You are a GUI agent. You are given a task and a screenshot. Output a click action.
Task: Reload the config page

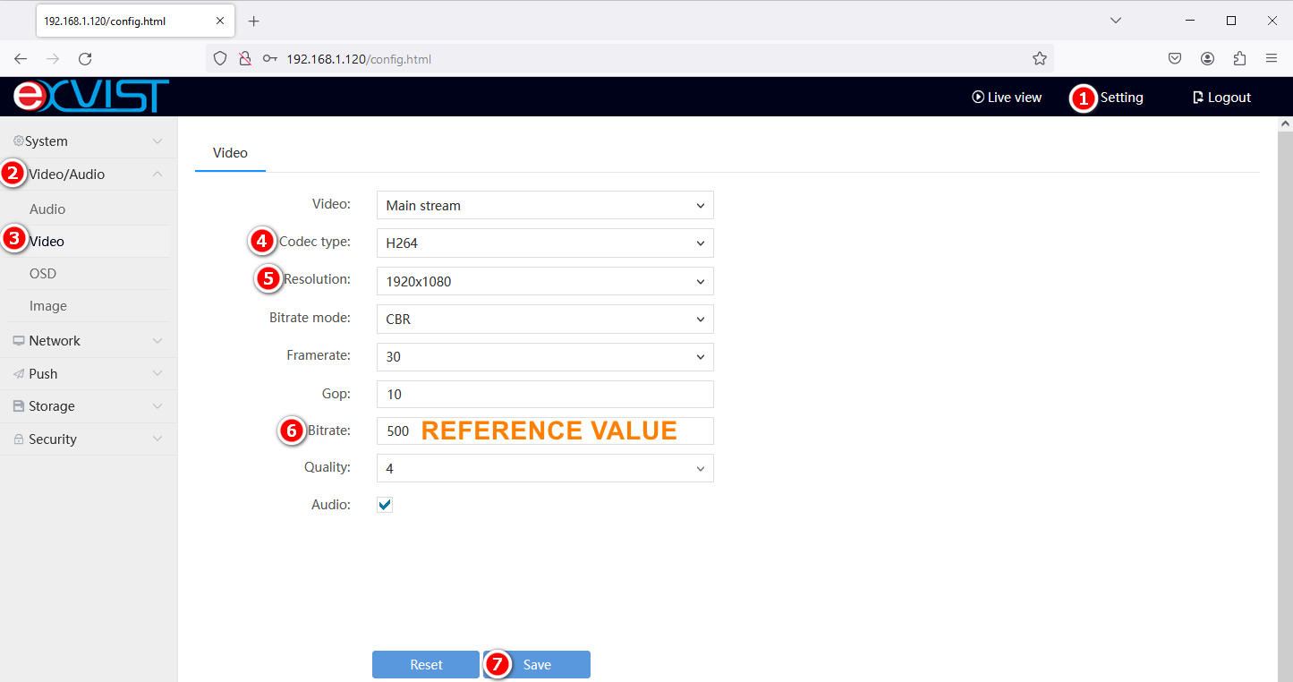(85, 59)
